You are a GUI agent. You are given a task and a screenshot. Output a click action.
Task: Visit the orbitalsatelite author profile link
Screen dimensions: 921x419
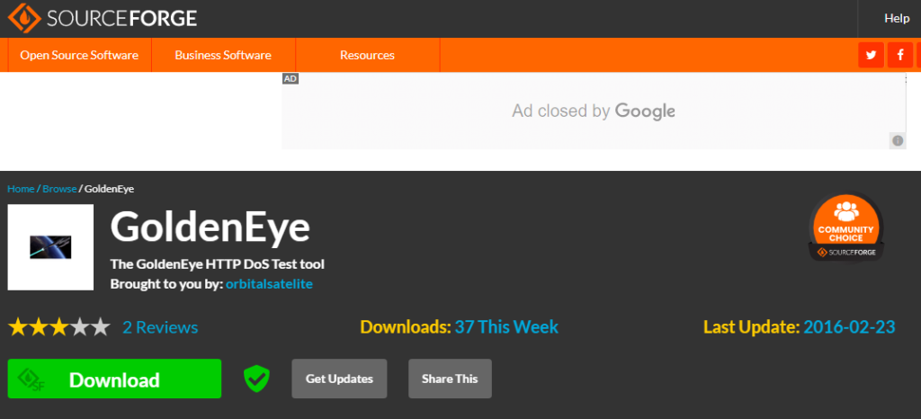269,284
